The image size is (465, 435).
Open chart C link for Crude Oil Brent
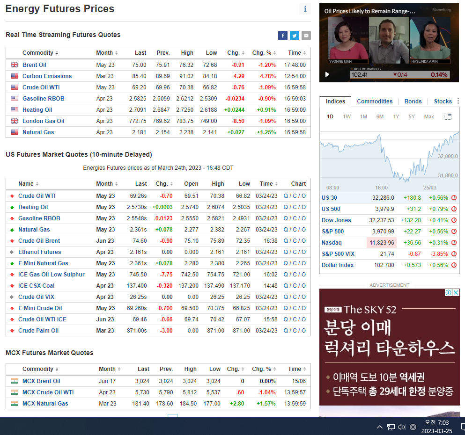(295, 241)
